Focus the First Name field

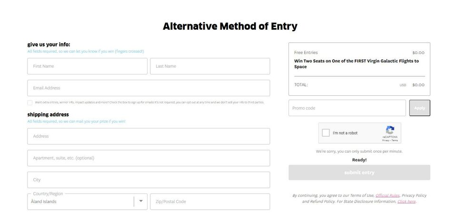pyautogui.click(x=87, y=66)
